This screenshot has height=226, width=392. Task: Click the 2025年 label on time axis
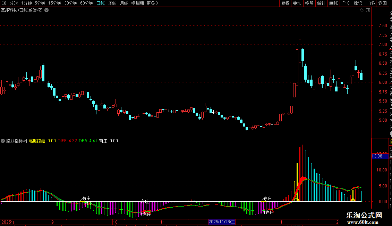[x=8, y=222]
